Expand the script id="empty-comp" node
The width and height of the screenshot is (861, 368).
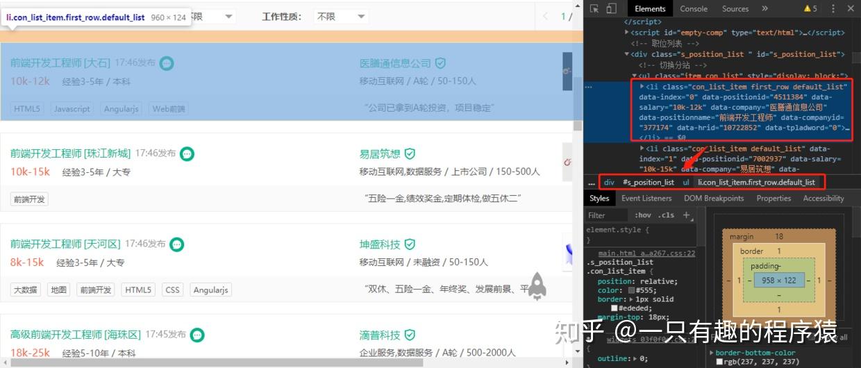coord(627,33)
